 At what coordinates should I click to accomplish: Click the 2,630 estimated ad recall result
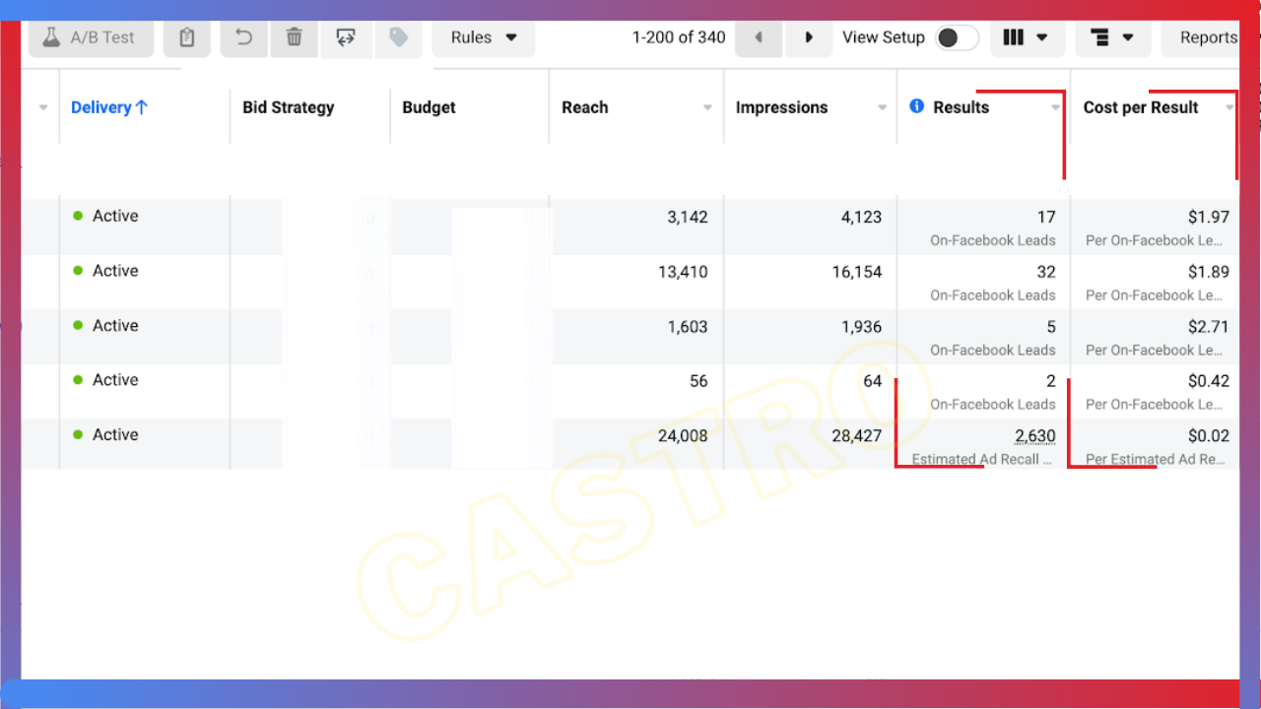point(1034,436)
